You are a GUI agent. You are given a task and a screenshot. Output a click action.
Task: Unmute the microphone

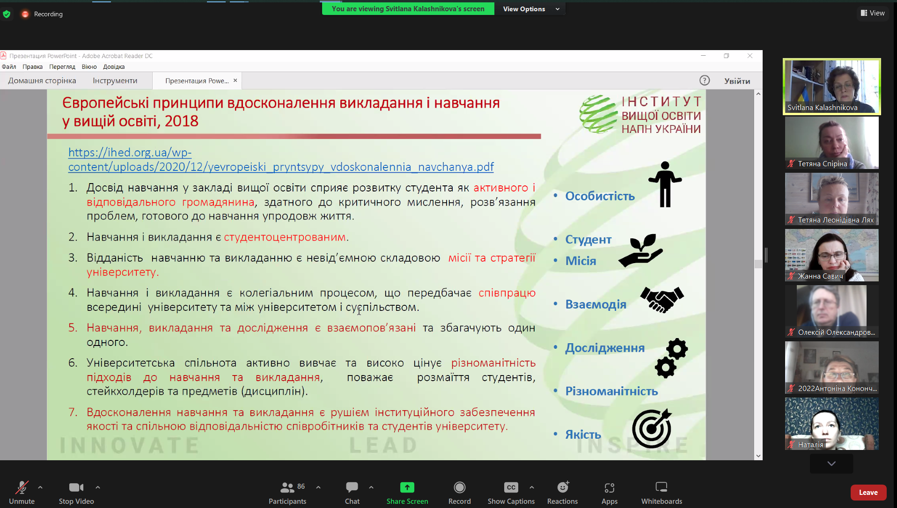[22, 488]
